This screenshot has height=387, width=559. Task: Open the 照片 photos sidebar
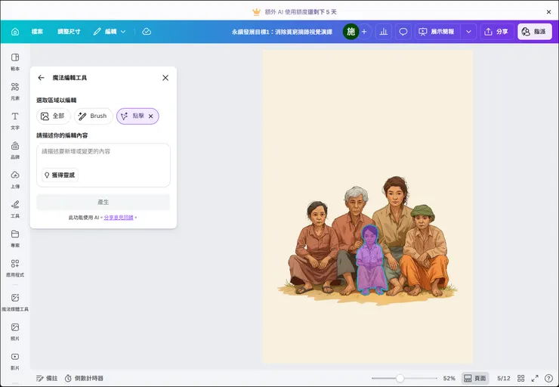tap(15, 332)
